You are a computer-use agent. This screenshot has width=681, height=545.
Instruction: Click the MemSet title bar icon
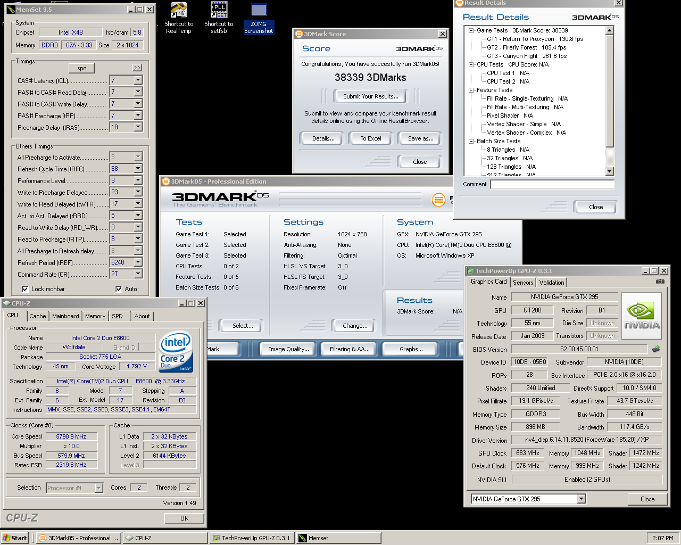tap(12, 10)
